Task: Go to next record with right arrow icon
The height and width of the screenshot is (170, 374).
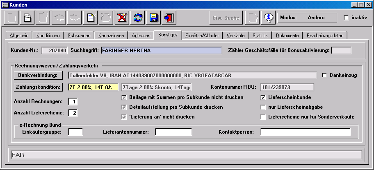Action: tap(74, 18)
